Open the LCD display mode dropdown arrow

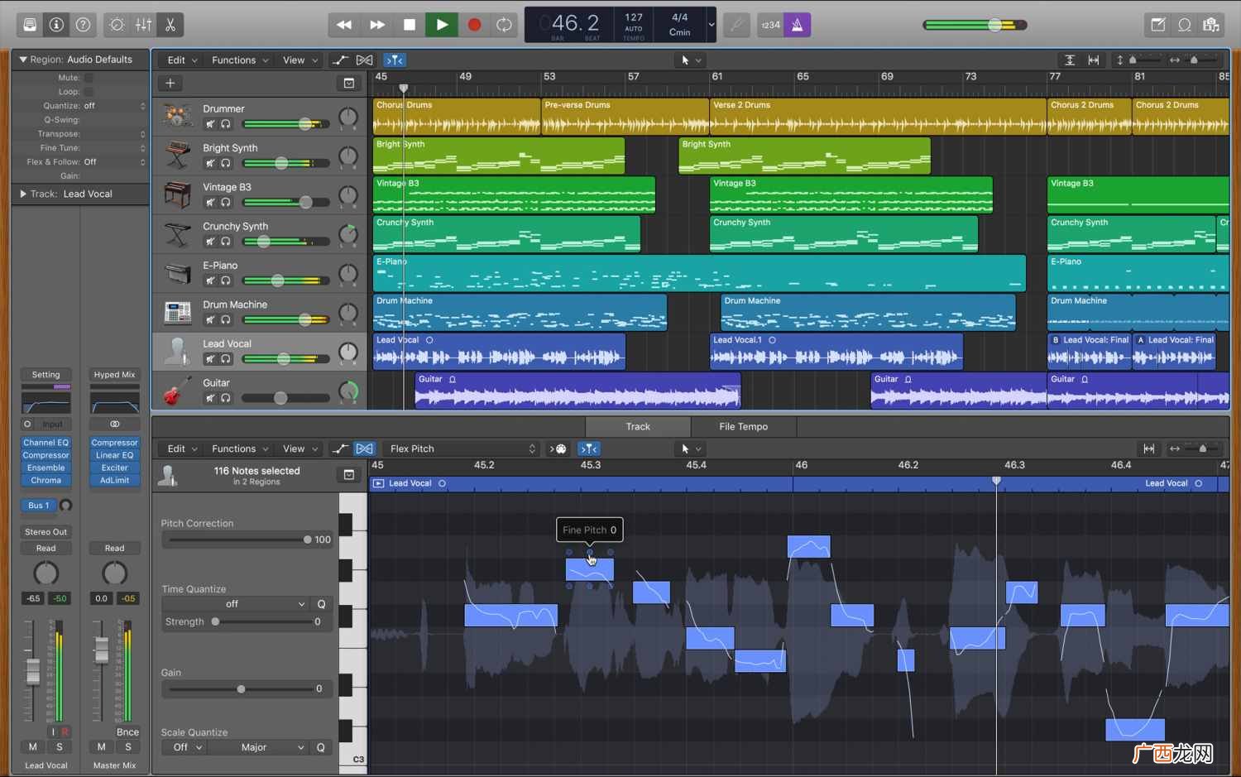point(711,25)
